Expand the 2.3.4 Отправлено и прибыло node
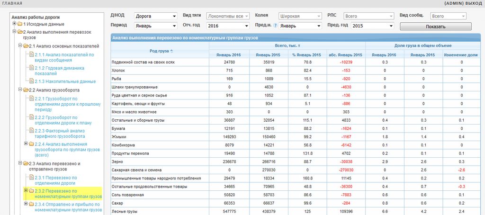 26,204
